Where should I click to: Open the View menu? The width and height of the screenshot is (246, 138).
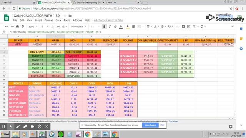[x=30, y=20]
